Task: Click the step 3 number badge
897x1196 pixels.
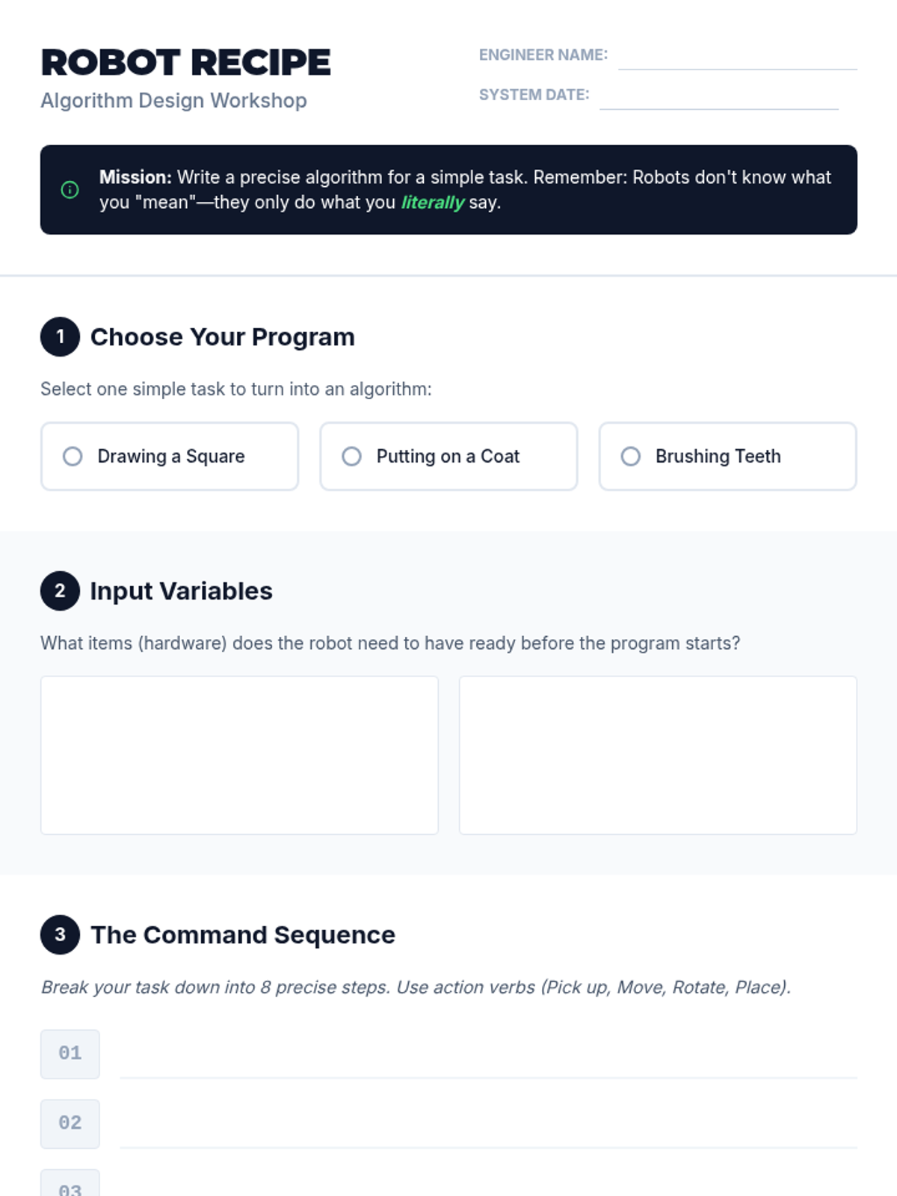Action: pos(60,934)
